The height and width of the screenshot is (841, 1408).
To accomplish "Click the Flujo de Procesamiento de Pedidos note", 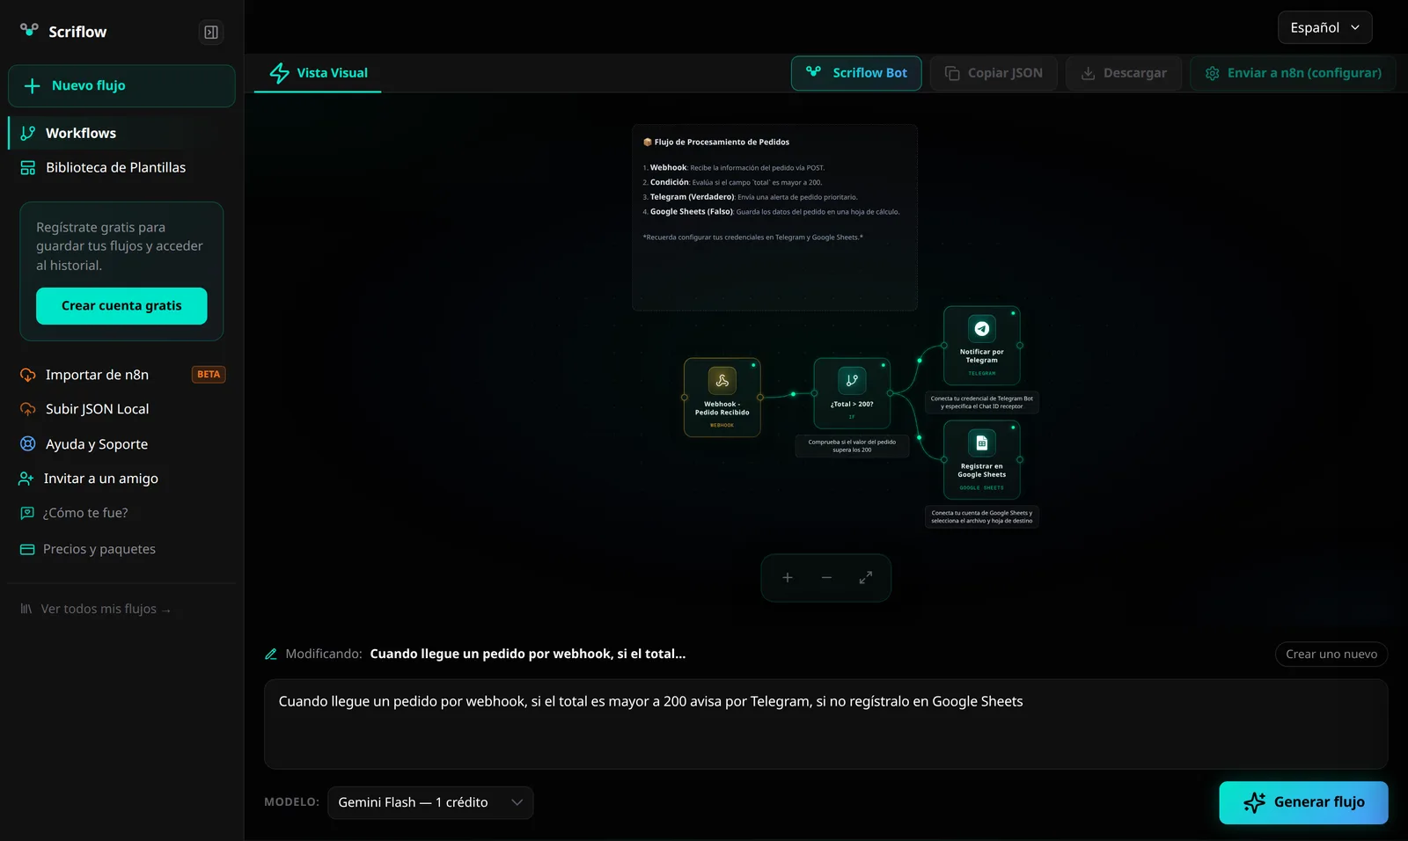I will pos(774,217).
